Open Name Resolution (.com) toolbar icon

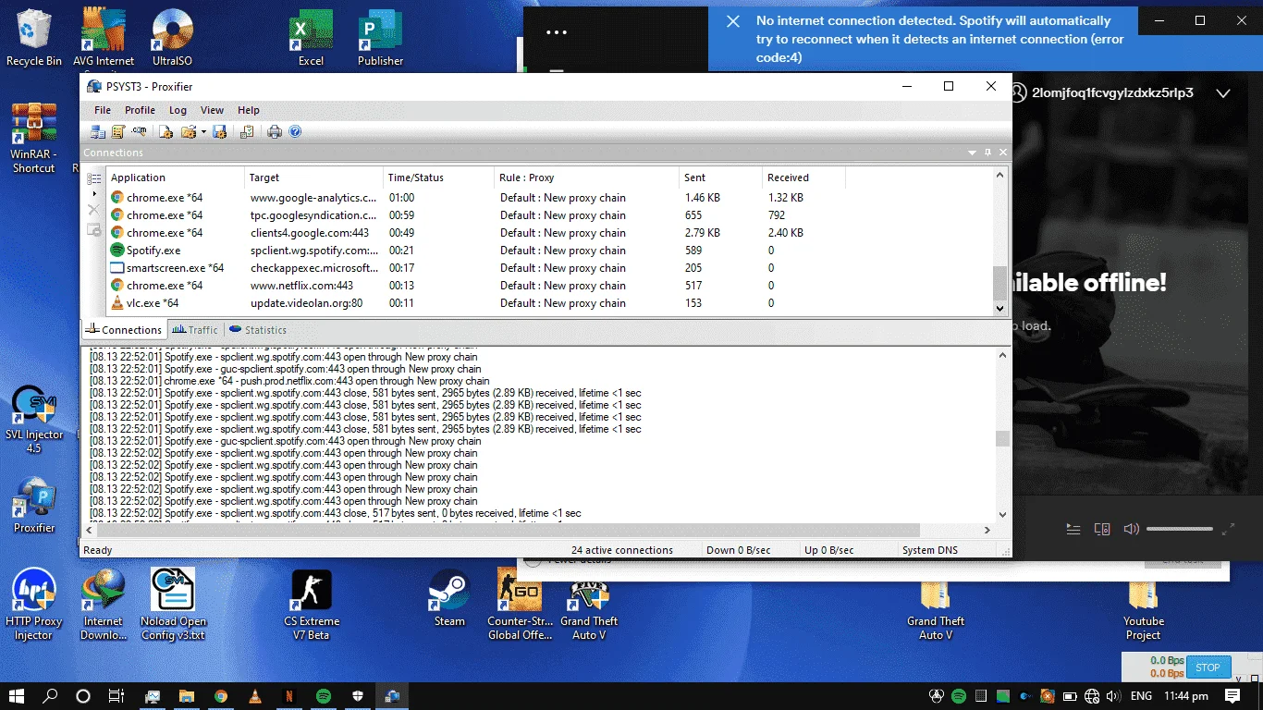[x=138, y=132]
